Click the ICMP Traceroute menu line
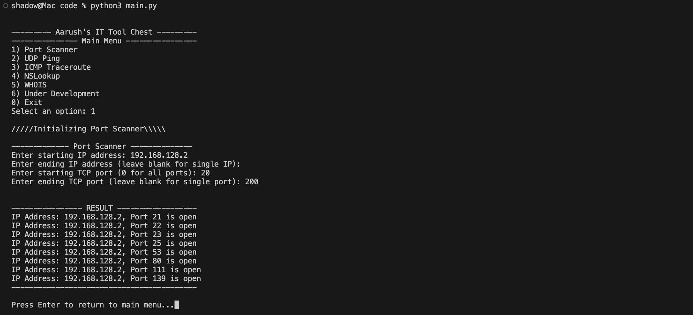 (x=51, y=67)
